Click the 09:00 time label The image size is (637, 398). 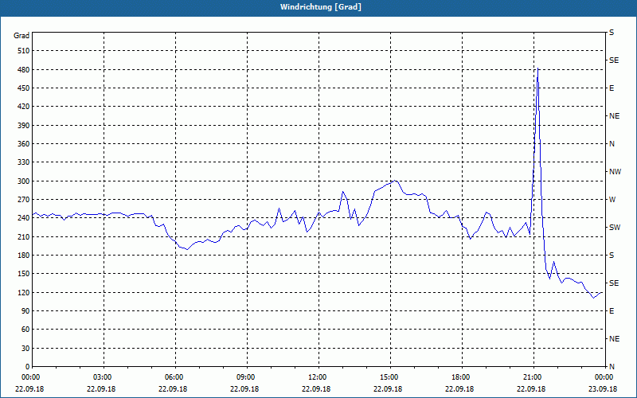(x=245, y=377)
